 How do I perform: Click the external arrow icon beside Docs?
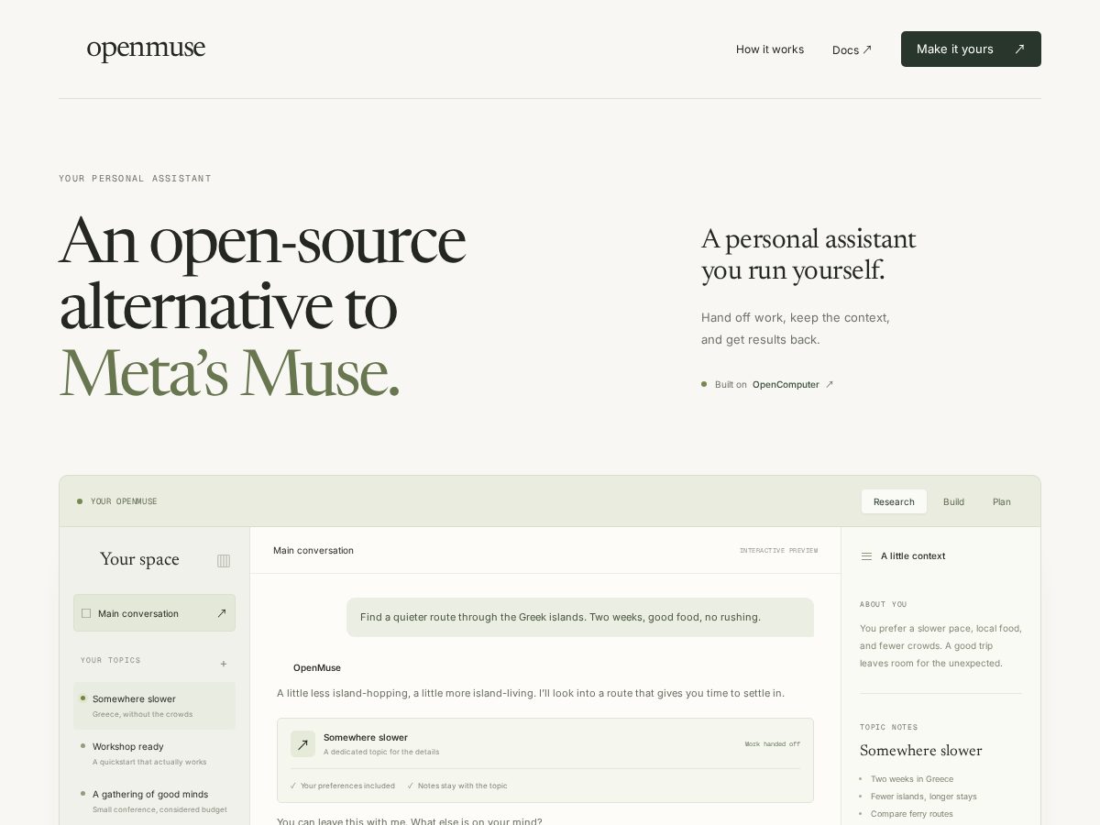(x=867, y=49)
